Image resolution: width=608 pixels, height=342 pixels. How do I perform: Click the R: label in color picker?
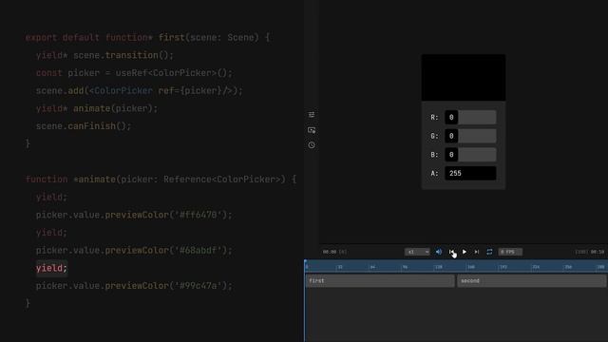click(x=434, y=118)
